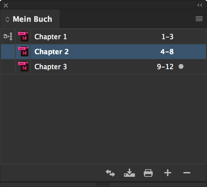Collapse panel with the double-chevron arrows
The height and width of the screenshot is (187, 207).
coord(199,5)
